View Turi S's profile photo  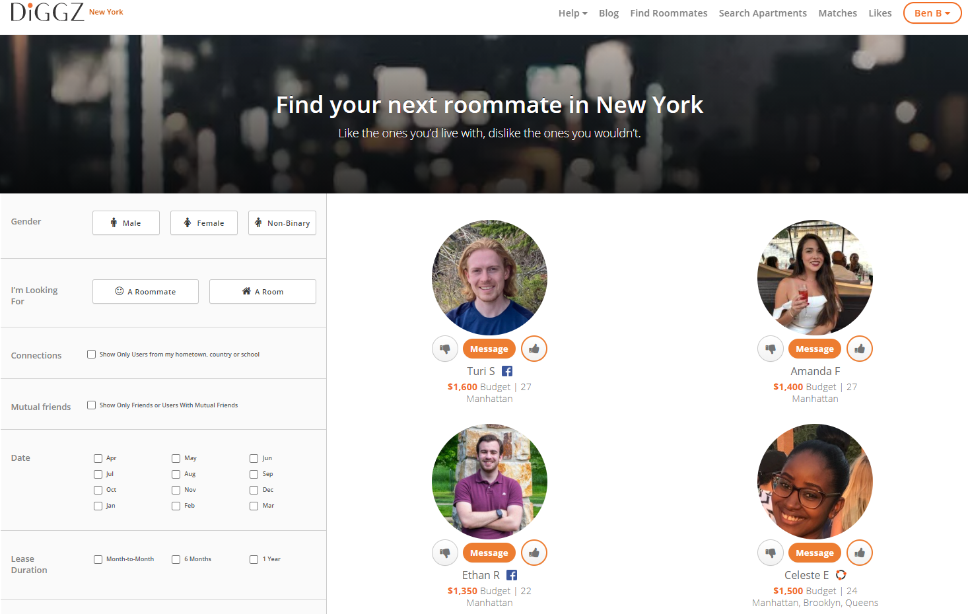click(489, 277)
